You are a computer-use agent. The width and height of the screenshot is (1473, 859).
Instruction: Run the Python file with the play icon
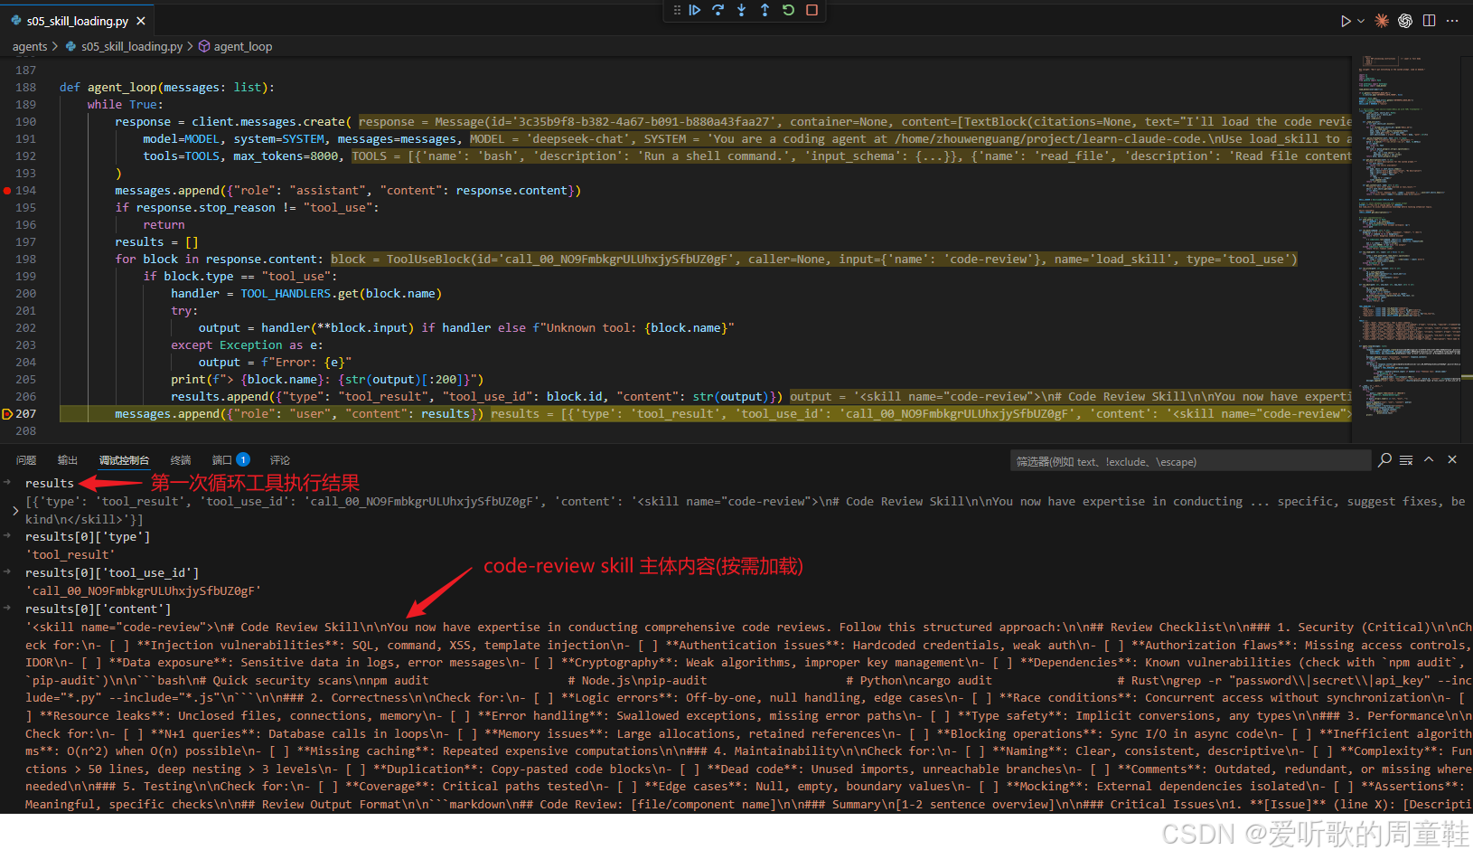(1346, 21)
